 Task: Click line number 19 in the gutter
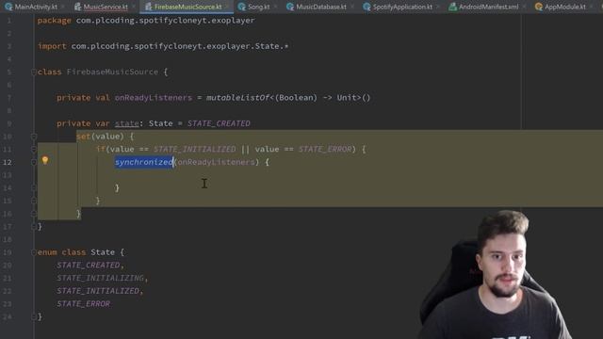point(8,252)
